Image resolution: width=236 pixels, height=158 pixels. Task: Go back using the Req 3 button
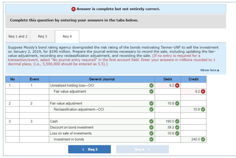89,149
